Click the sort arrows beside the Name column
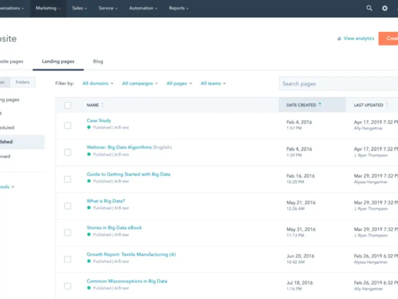Image resolution: width=398 pixels, height=299 pixels. click(x=102, y=105)
